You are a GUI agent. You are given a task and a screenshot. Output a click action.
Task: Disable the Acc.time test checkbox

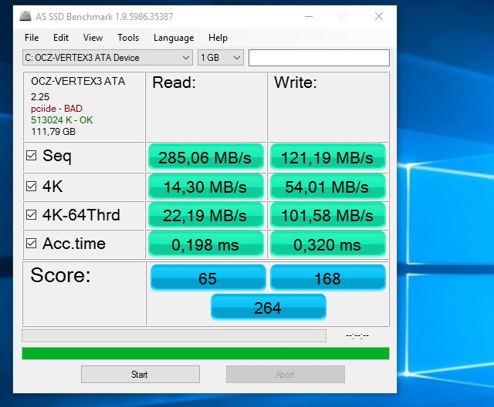click(x=31, y=243)
